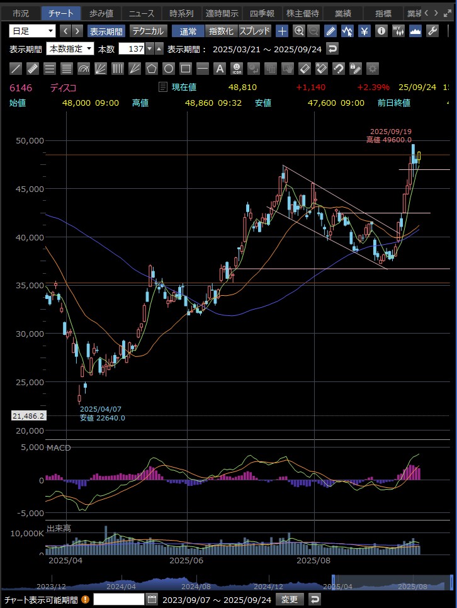
Task: Open the info 'i' icon
Action: pyautogui.click(x=381, y=31)
